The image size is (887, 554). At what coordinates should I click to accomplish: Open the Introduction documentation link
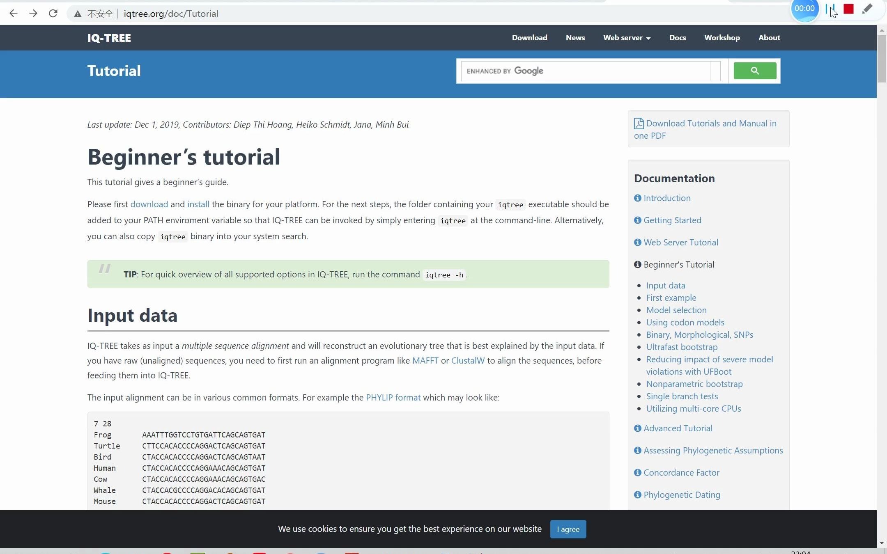tap(667, 198)
